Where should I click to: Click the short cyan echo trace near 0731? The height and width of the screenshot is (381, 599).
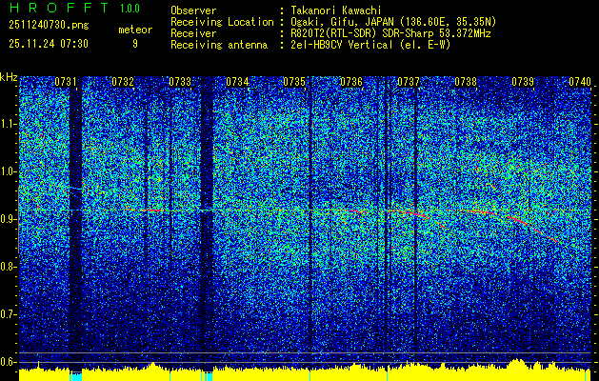click(75, 189)
